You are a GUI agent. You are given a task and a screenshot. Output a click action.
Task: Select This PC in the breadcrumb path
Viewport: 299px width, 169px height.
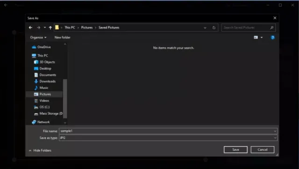tap(70, 27)
